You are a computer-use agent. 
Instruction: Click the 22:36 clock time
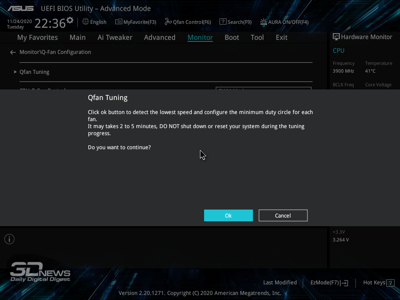point(50,23)
